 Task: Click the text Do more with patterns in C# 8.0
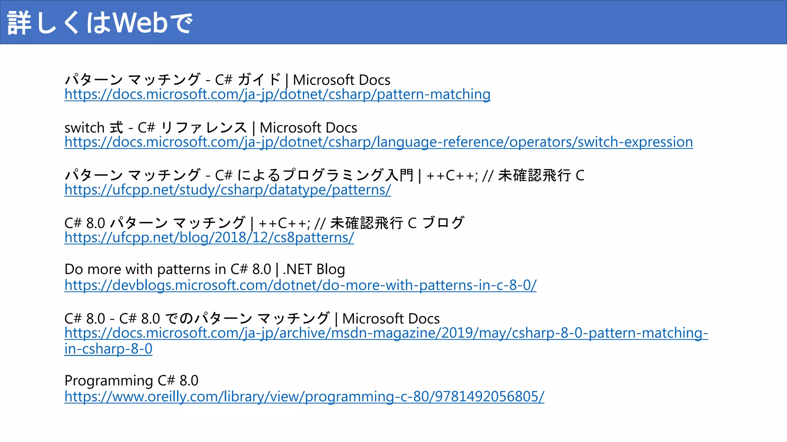pyautogui.click(x=168, y=269)
